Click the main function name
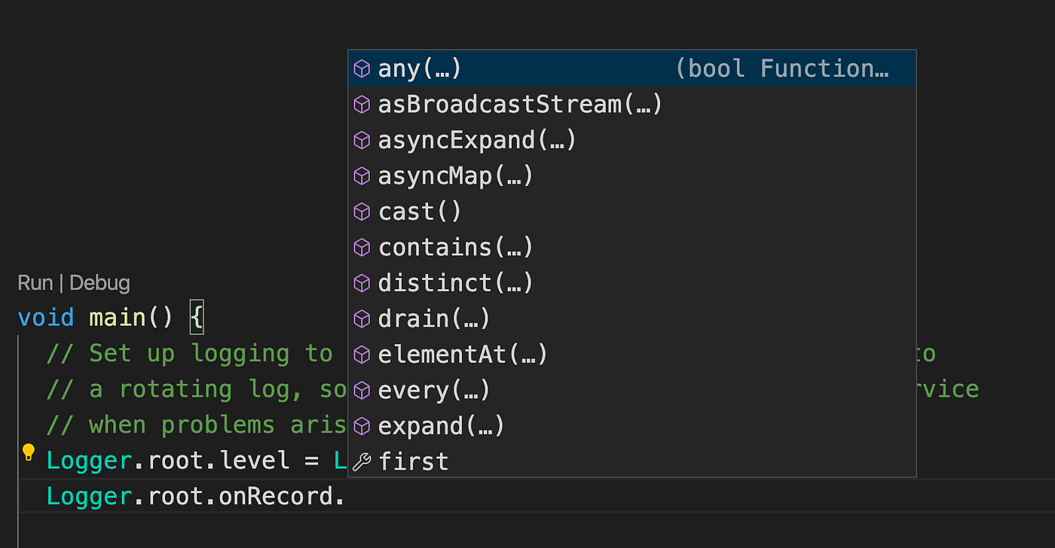 pos(118,318)
